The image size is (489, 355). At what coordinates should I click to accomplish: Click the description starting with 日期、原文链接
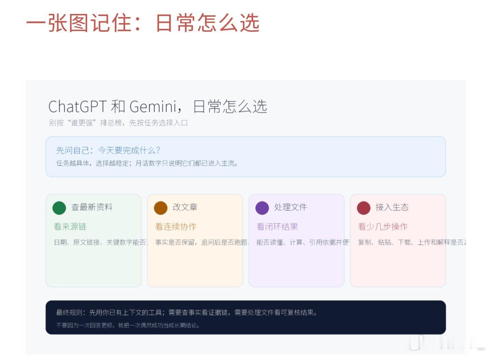point(101,242)
